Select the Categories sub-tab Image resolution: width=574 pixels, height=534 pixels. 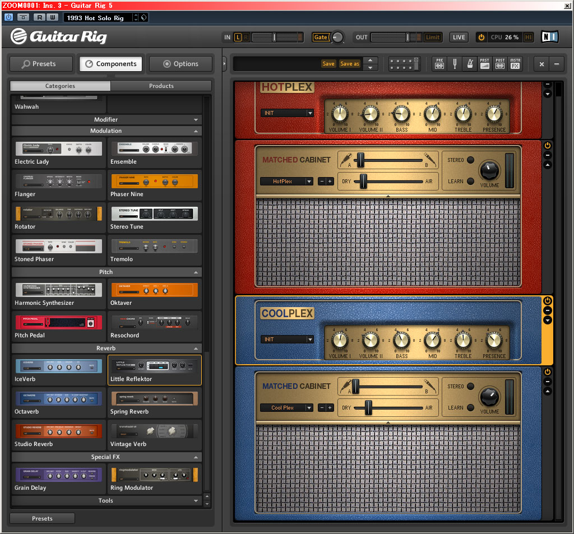tap(61, 86)
